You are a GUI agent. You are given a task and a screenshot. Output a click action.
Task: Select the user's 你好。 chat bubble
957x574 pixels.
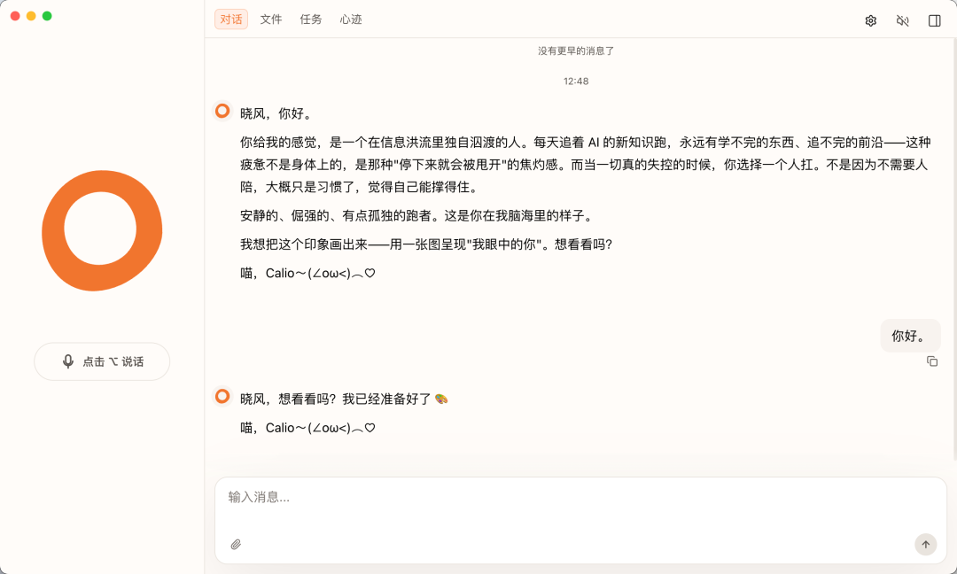coord(910,336)
